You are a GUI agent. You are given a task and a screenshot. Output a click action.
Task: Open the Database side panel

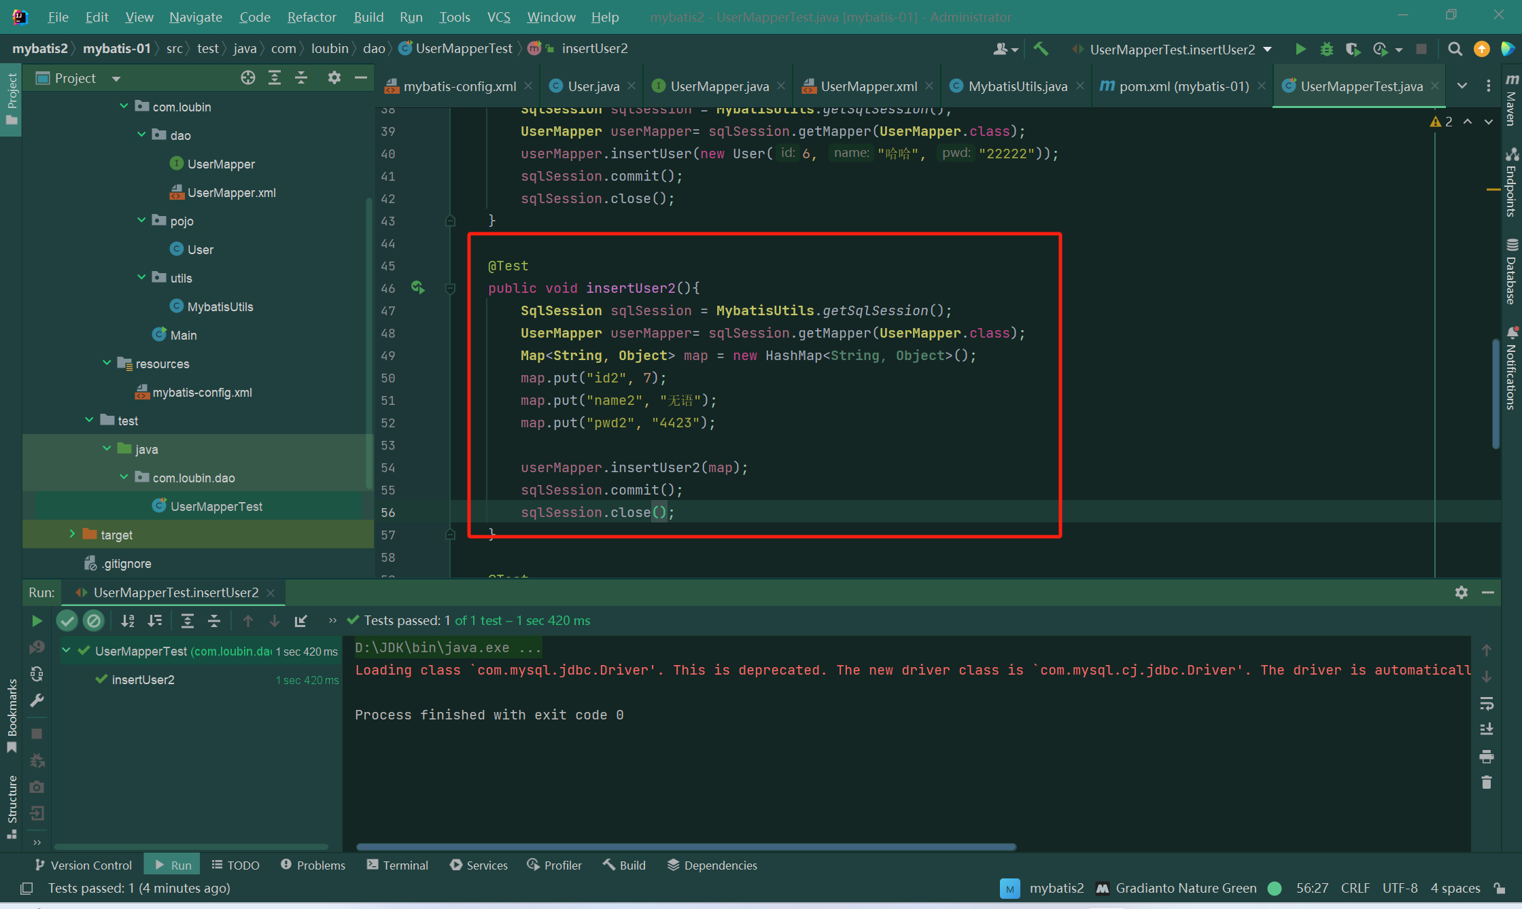coord(1512,271)
